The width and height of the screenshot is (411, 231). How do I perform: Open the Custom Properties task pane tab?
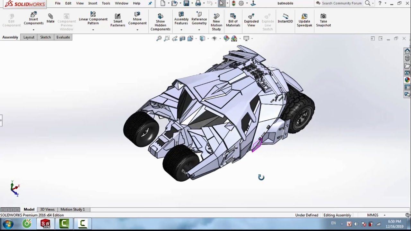point(407,87)
